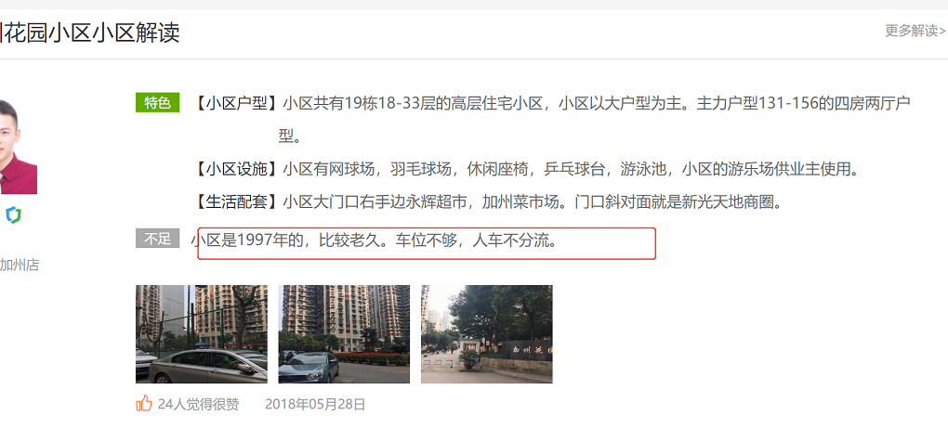The height and width of the screenshot is (441, 948).
Task: Click the grey 不足 tag
Action: 157,239
